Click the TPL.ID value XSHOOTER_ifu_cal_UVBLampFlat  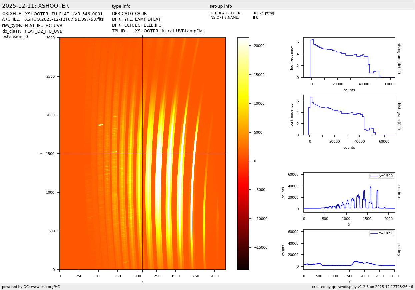(169, 31)
